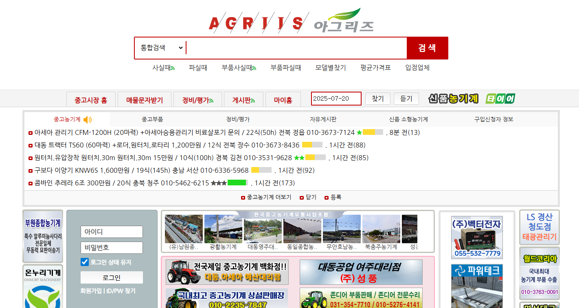
Task: Open the 파워테크 advertisement
Action: click(477, 286)
